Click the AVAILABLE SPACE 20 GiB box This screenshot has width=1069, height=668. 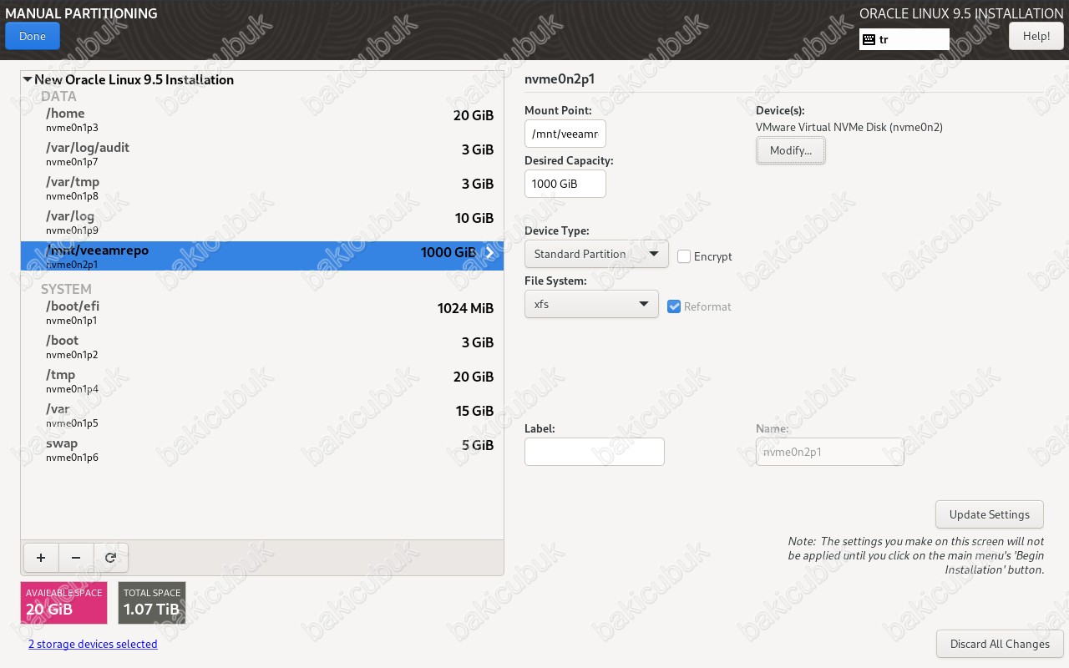coord(64,603)
